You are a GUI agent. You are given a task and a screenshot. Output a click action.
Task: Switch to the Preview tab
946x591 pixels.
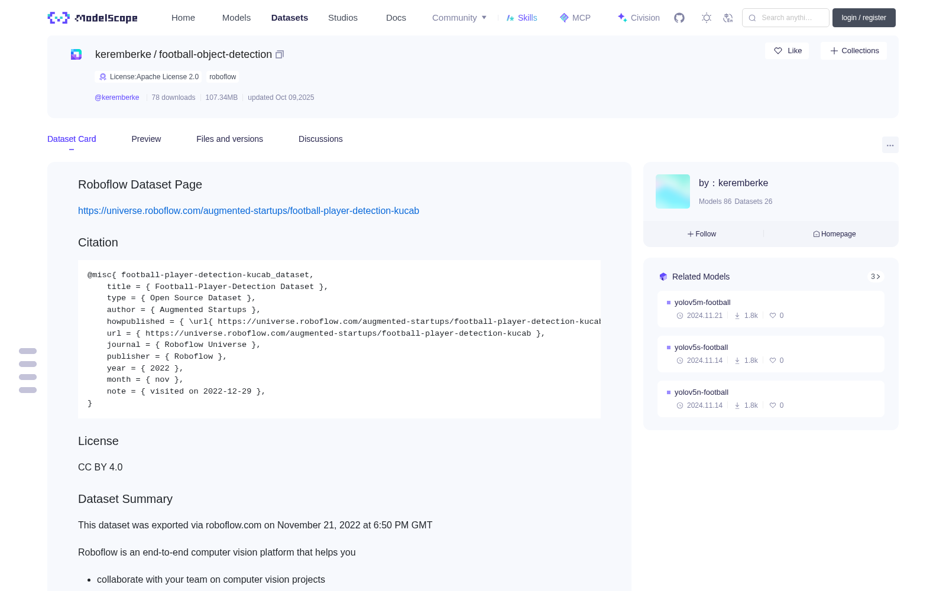(x=146, y=139)
